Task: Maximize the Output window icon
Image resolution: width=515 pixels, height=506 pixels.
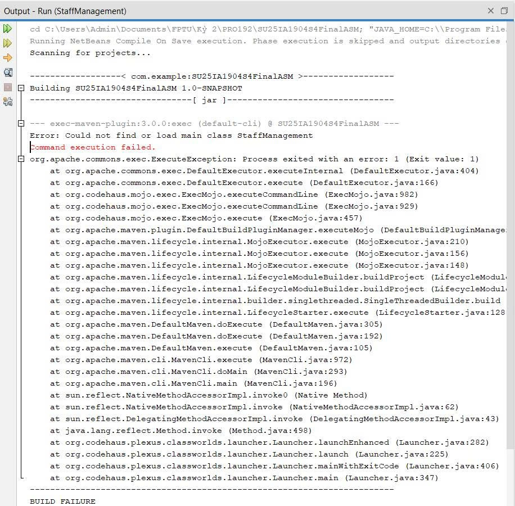Action: tap(504, 11)
